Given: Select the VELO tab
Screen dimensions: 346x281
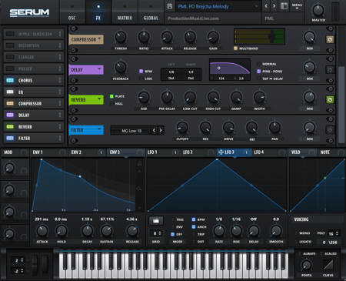Looking at the screenshot, I should pyautogui.click(x=303, y=152).
